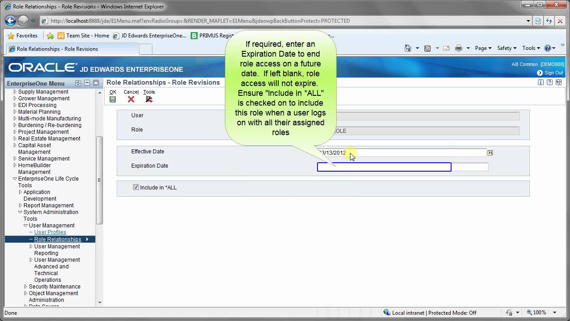Refresh the EnterpriseOne Menu panel
This screenshot has width=570, height=321.
pyautogui.click(x=78, y=83)
